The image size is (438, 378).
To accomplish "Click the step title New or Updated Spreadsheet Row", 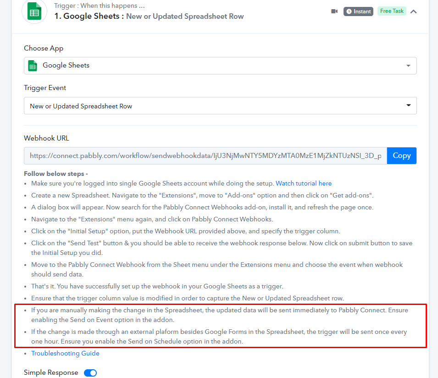I will (x=185, y=16).
